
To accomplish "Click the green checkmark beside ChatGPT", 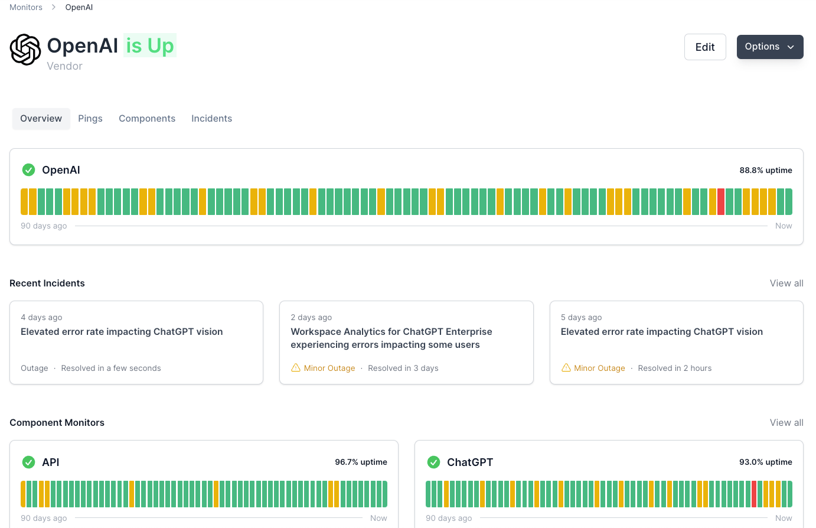I will tap(433, 462).
